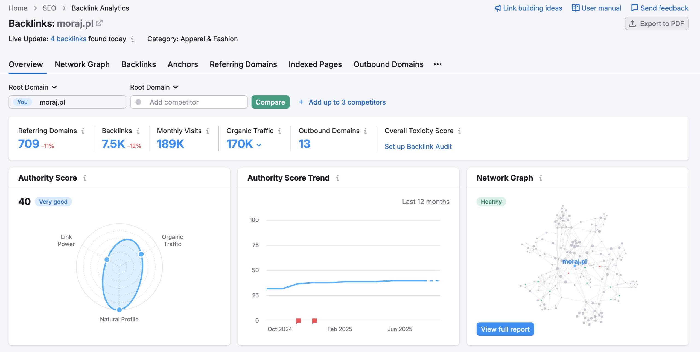
Task: Open external link icon beside moraj.pl
Action: coord(99,23)
